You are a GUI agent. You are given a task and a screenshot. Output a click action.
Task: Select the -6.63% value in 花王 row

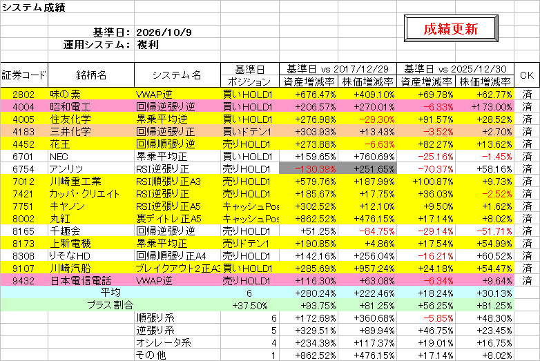(x=367, y=144)
